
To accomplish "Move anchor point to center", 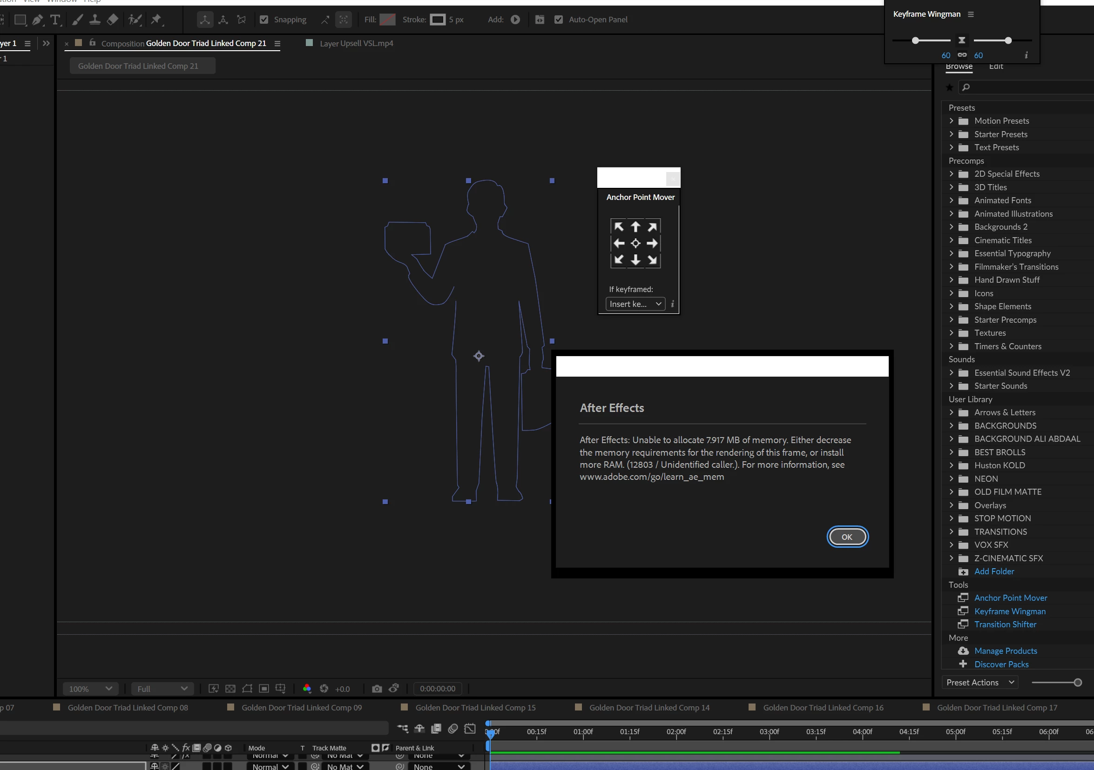I will point(635,243).
